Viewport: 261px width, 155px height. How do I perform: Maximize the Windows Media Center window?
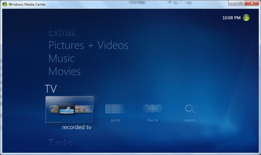click(241, 3)
